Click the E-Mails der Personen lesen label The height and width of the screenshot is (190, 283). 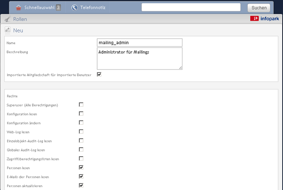pos(28,177)
